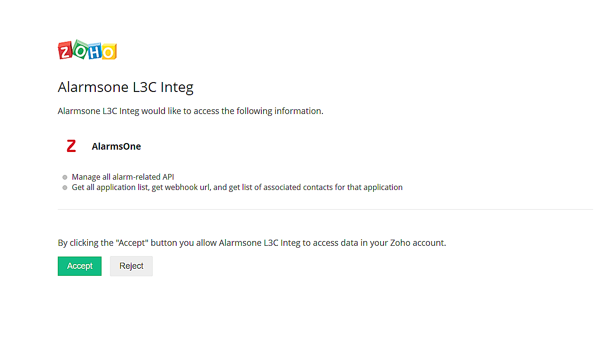Click the Zoho logo
Image resolution: width=611 pixels, height=341 pixels.
pos(87,50)
